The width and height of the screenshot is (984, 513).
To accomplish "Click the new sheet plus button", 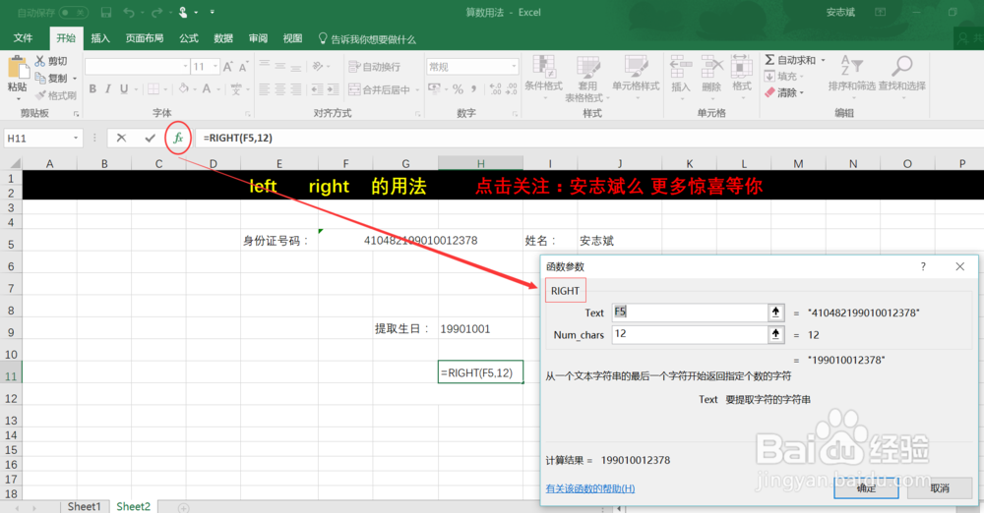I will 183,507.
